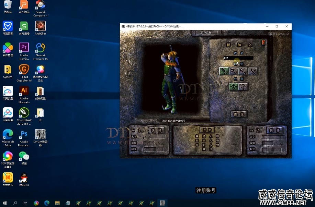Start the game with 开始 button
The height and width of the screenshot is (207, 315).
coord(207,130)
